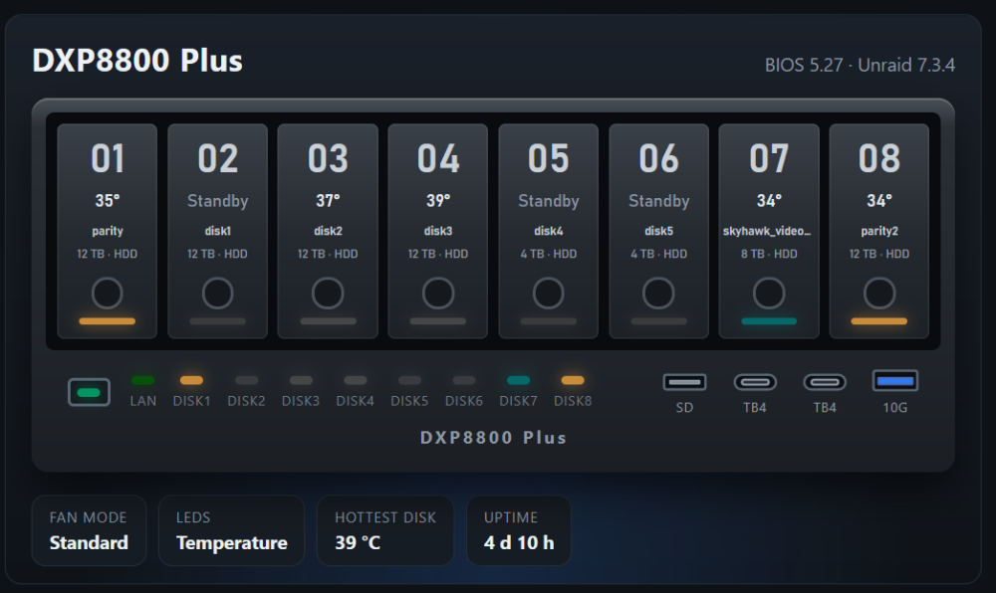The width and height of the screenshot is (996, 593).
Task: Click the bay number "03"
Action: pos(328,158)
